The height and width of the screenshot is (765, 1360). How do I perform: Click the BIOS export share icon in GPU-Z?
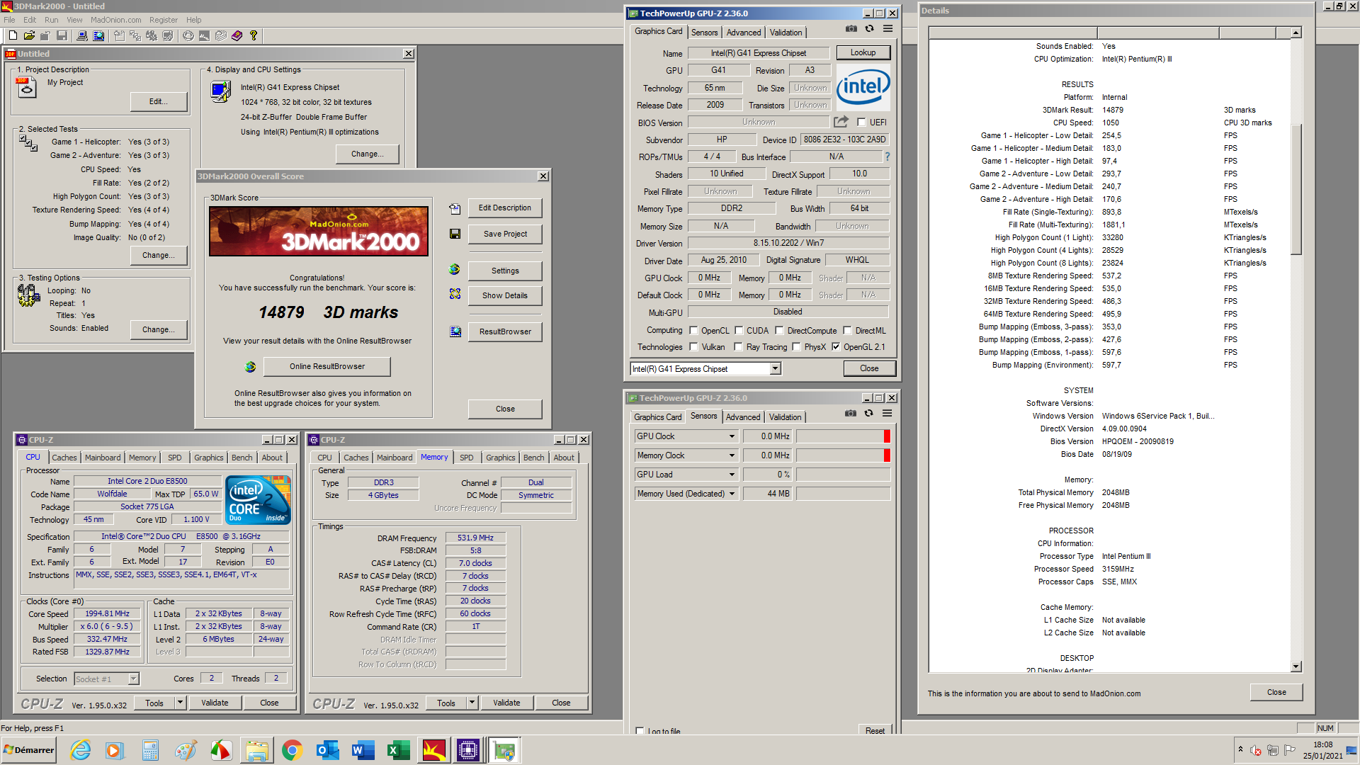coord(841,122)
